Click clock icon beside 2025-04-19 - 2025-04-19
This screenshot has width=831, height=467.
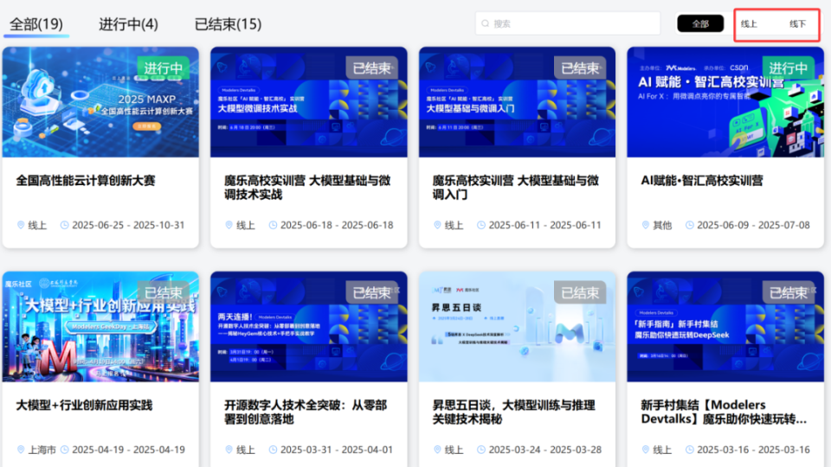(x=64, y=450)
